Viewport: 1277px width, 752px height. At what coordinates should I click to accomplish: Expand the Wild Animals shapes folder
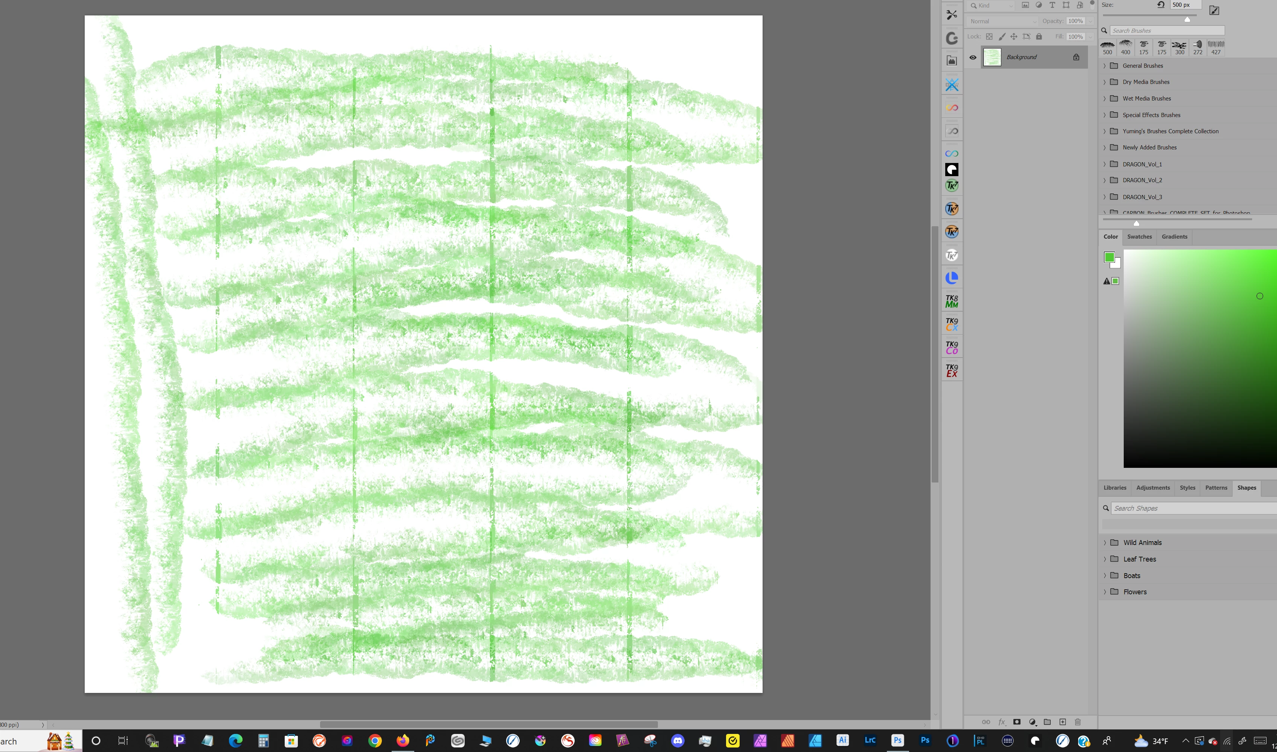(1105, 543)
